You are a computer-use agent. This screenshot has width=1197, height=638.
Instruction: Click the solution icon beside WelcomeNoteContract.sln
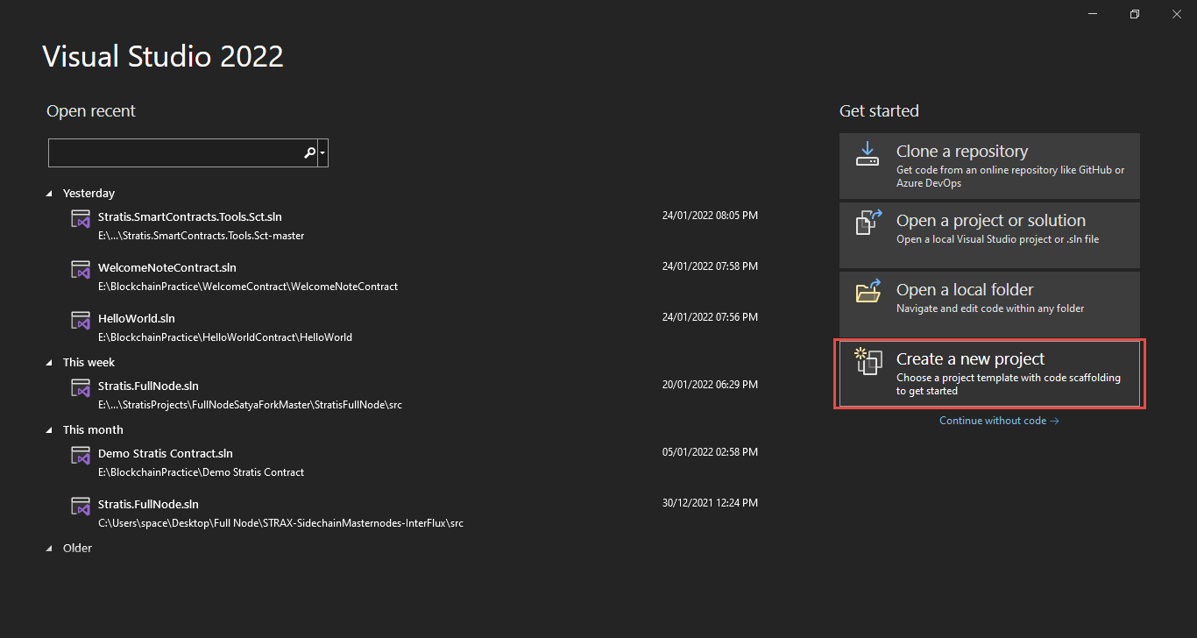(x=81, y=272)
